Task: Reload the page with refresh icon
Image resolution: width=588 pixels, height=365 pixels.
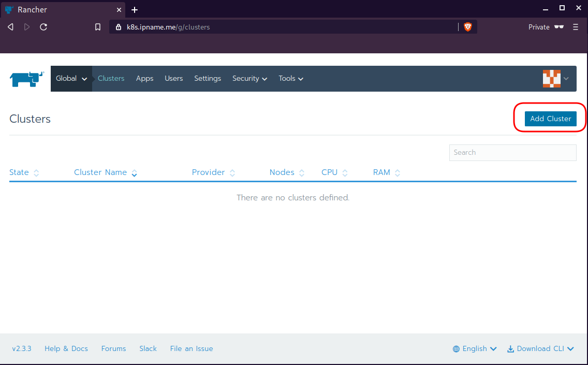Action: tap(43, 27)
